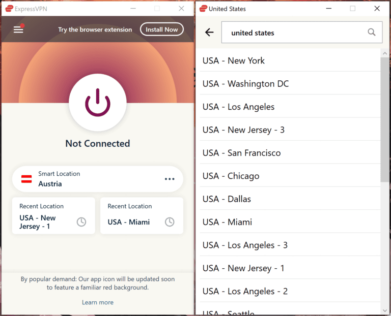Click Install Now for browser extension
The width and height of the screenshot is (391, 316).
click(x=162, y=29)
